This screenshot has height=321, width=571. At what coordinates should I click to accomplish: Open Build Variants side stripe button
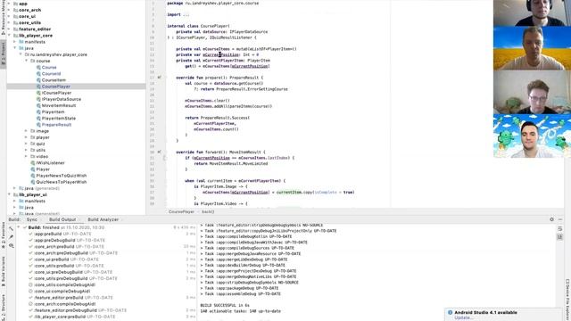[x=4, y=271]
